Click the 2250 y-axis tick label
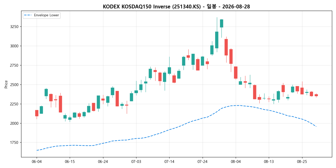The height and width of the screenshot is (168, 336). point(14,104)
